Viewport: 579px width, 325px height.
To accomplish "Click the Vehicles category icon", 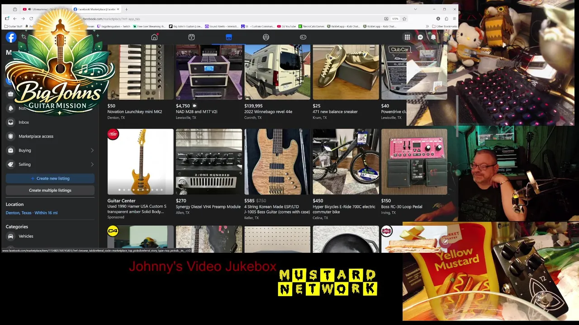I will [11, 236].
